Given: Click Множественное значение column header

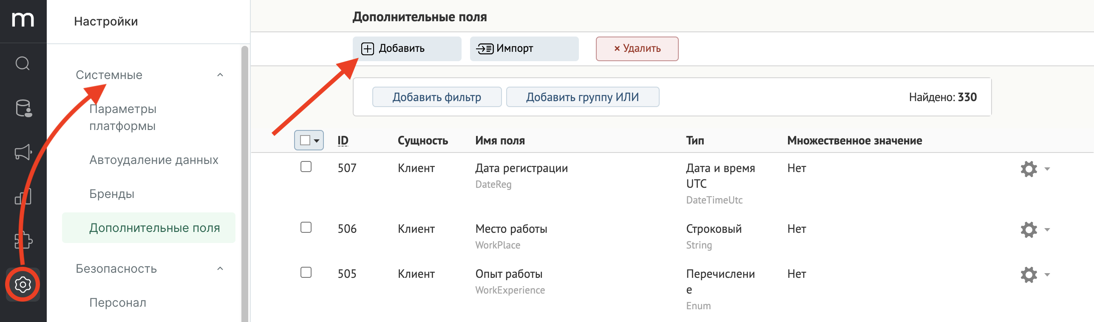Looking at the screenshot, I should [855, 141].
